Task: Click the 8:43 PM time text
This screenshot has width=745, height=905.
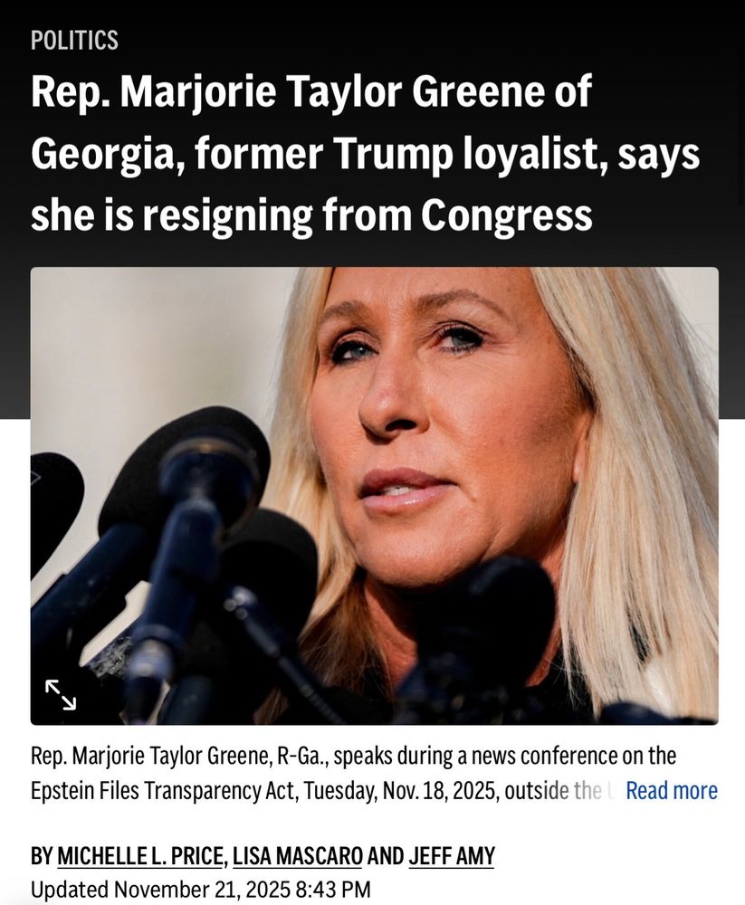Action: (x=332, y=890)
